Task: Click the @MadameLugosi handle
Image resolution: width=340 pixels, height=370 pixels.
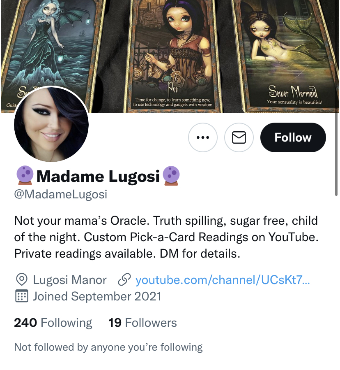Action: coord(60,194)
